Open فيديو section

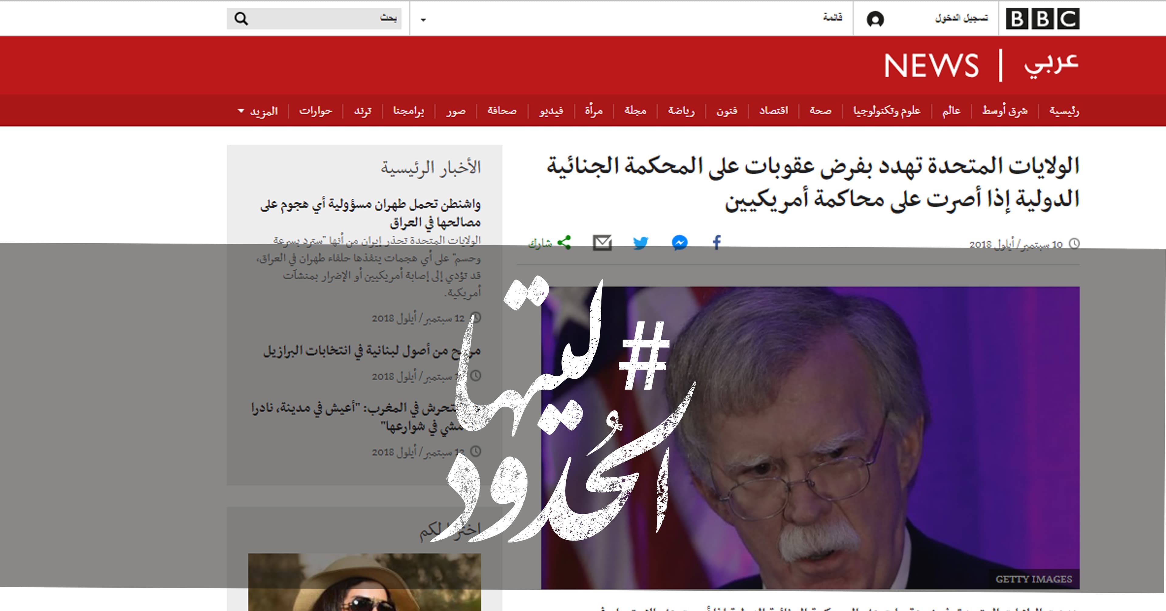pos(551,111)
